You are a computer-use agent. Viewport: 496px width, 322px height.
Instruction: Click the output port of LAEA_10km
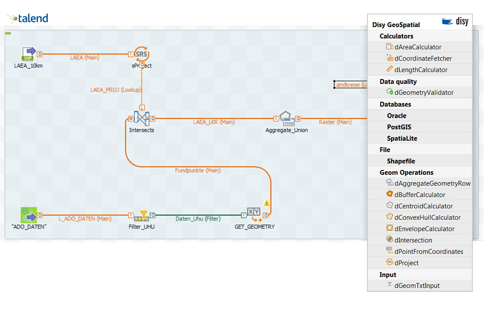coord(39,54)
